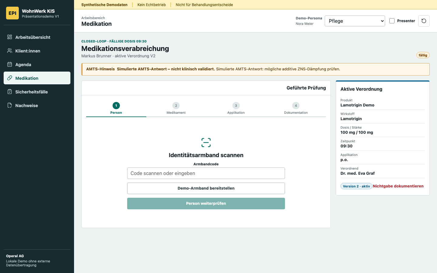
Task: Click the Arbeitsübersicht dashboard icon
Action: 10,37
